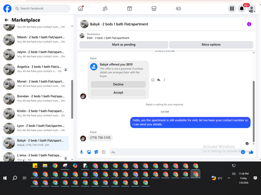This screenshot has width=261, height=195.
Task: Open the Notifications bell
Action: [242, 8]
